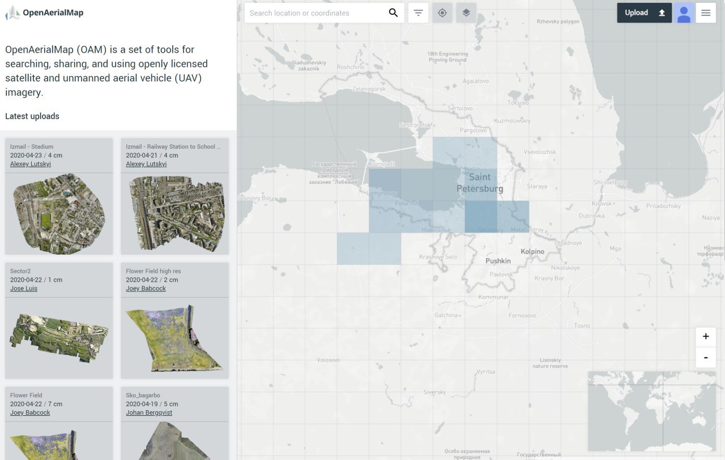Image resolution: width=725 pixels, height=460 pixels.
Task: Click the 'Sector2' title text
Action: (20, 271)
